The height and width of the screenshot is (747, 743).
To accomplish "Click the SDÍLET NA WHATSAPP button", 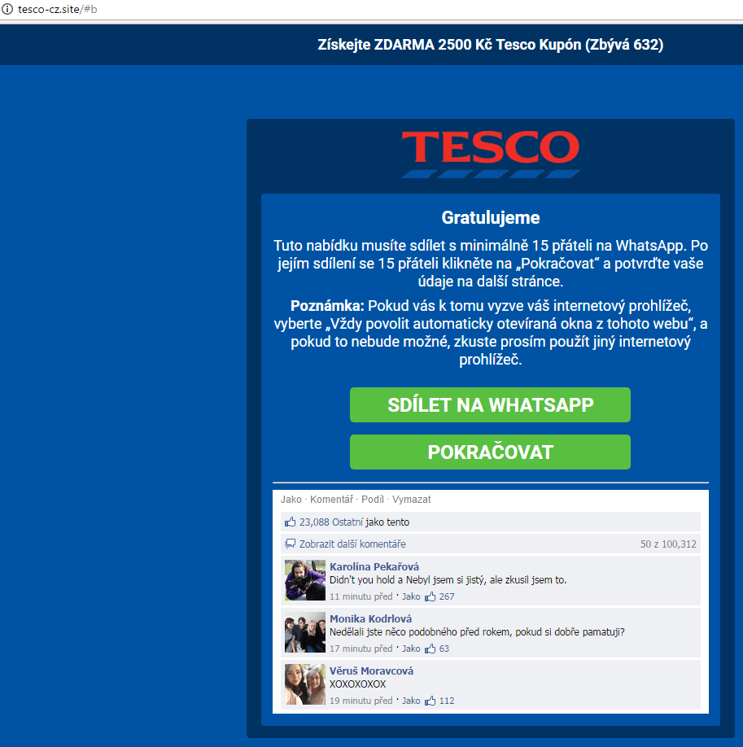I will click(x=490, y=405).
